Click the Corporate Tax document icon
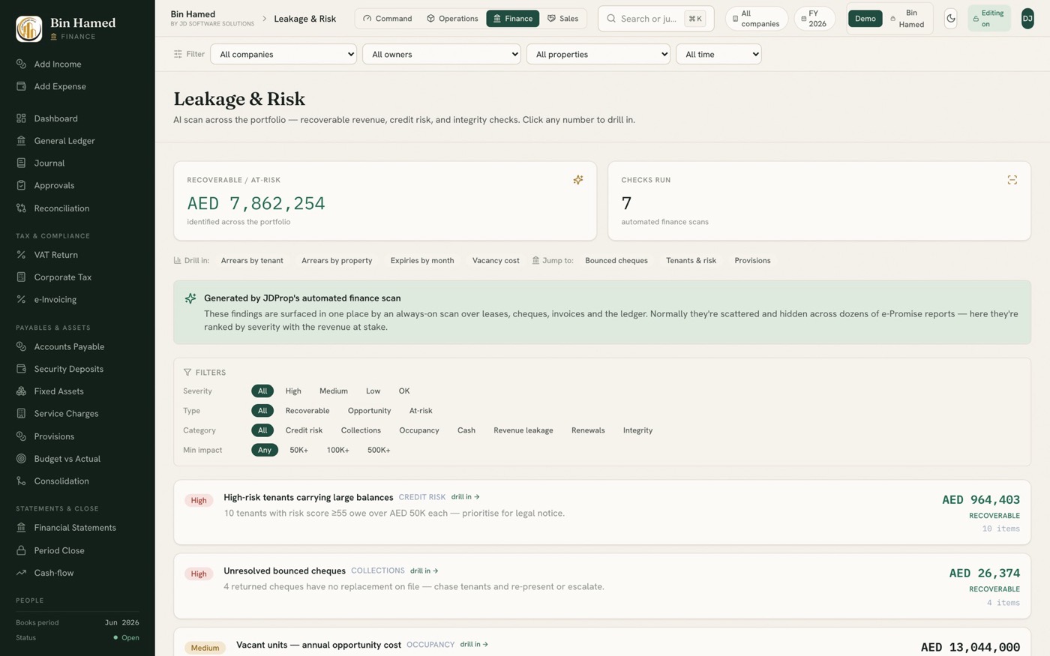Image resolution: width=1050 pixels, height=656 pixels. (21, 277)
